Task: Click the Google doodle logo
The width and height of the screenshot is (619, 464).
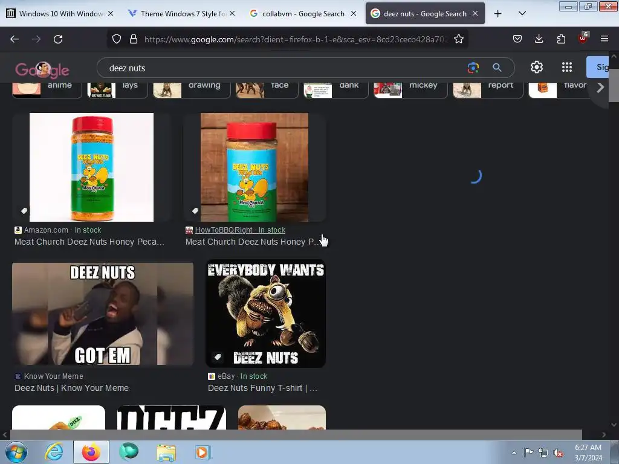Action: [x=42, y=70]
